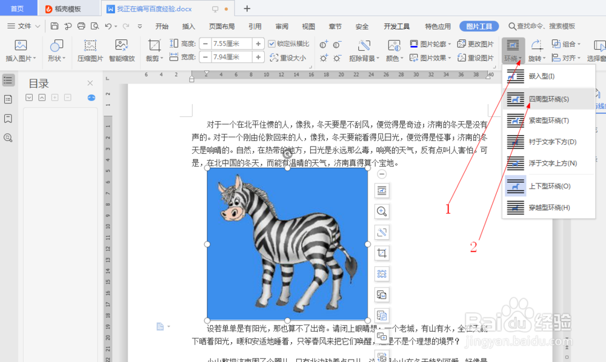Viewport: 606px width, 362px height.
Task: Click the floating minus collapse icon beside image
Action: click(382, 174)
